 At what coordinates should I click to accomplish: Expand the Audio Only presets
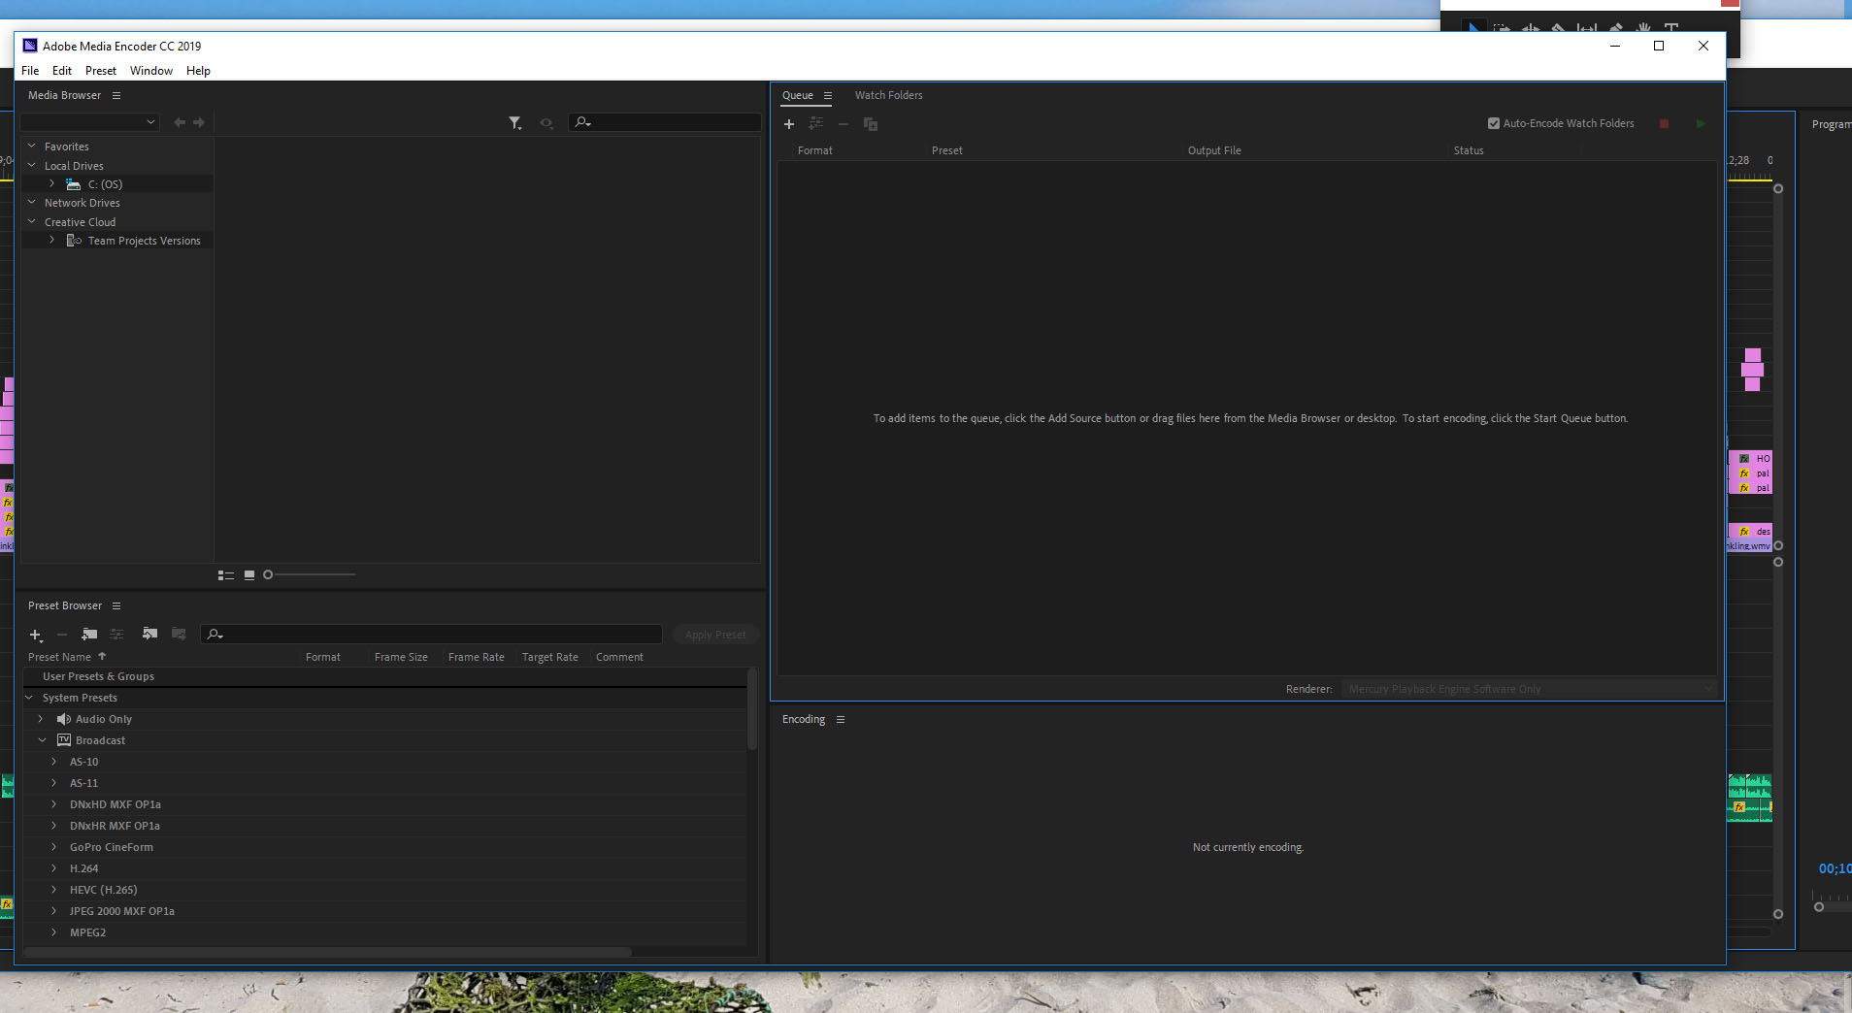(41, 719)
